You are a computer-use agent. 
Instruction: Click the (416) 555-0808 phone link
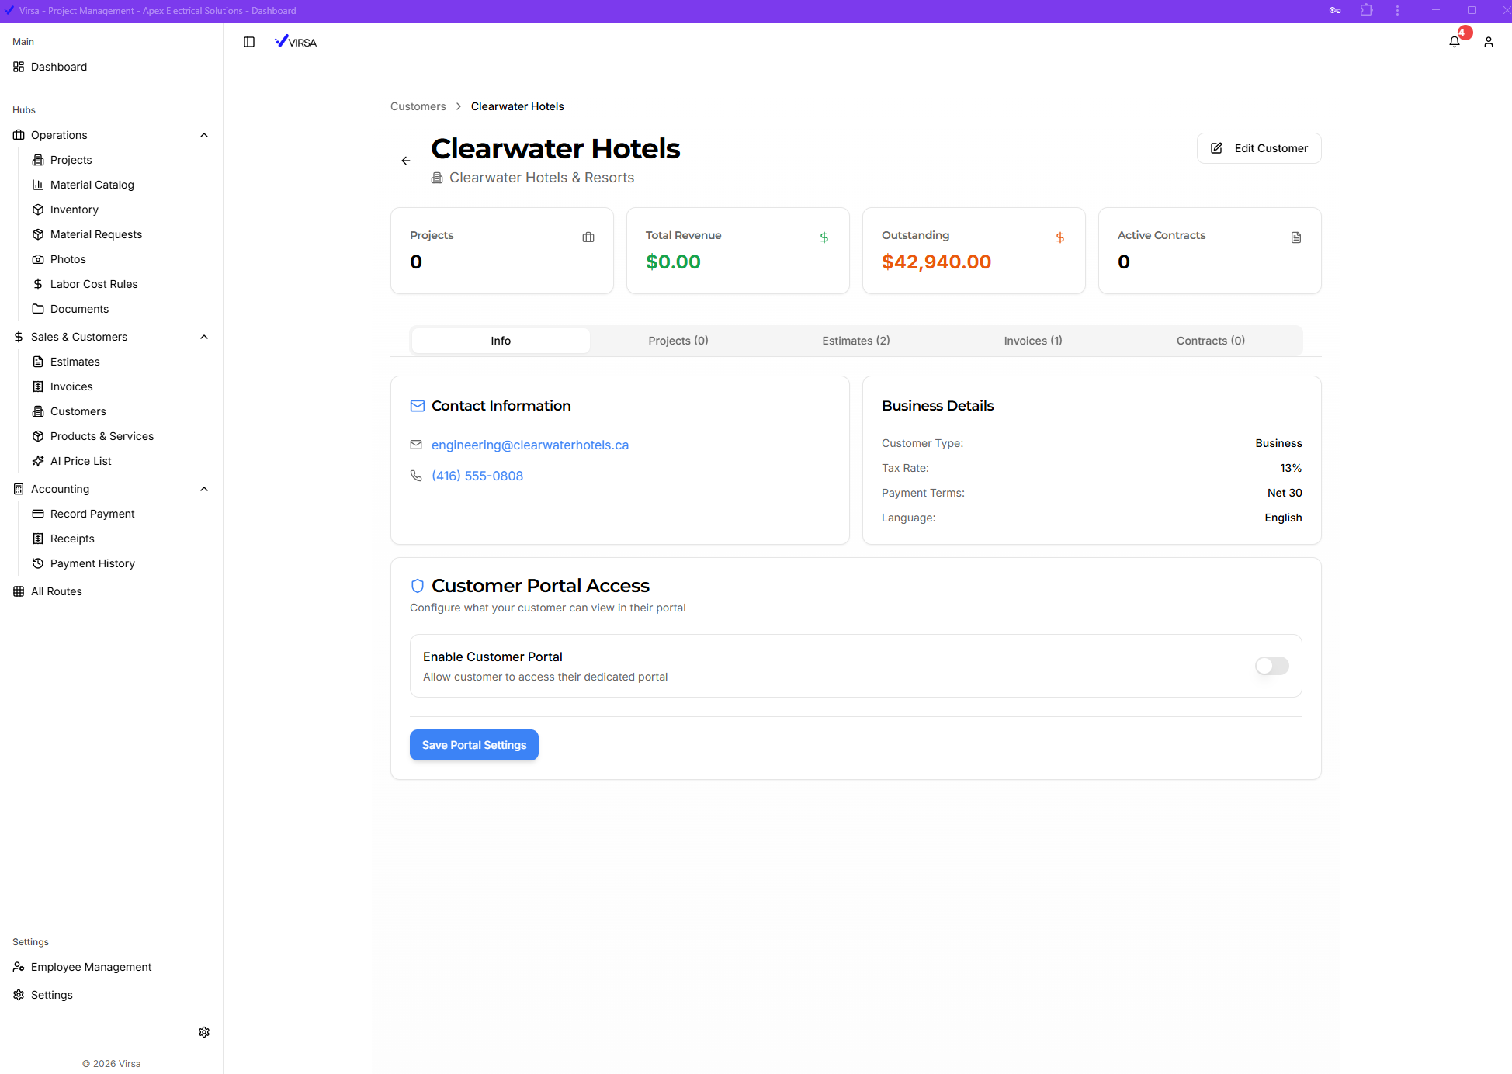(x=477, y=476)
